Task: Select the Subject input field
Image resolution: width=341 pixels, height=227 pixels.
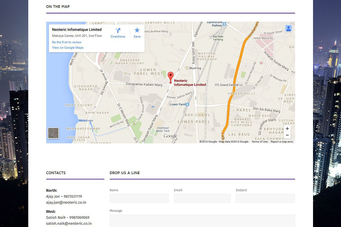Action: [265, 198]
